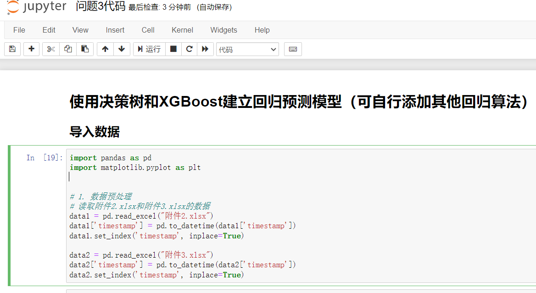
Task: Click the data1.set_index line
Action: pos(156,236)
